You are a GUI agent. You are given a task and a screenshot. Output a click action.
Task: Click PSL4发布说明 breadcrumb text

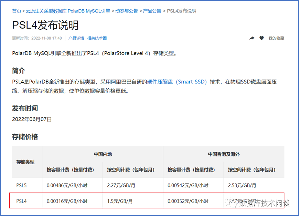[182, 11]
